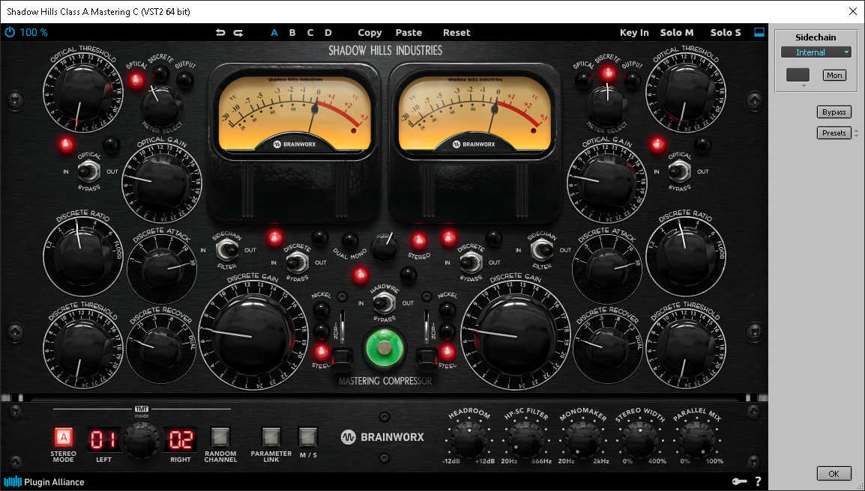Screen dimensions: 865x491
Task: Open the Presets dropdown
Action: coord(834,132)
